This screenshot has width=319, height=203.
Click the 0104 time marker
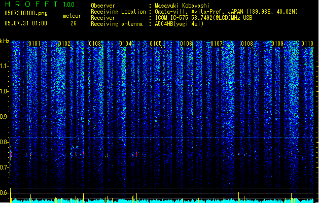[x=125, y=44]
